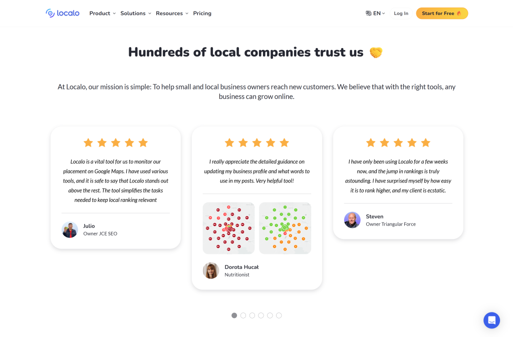Select the second carousel dot
Screen dimensions: 513x337
click(243, 315)
